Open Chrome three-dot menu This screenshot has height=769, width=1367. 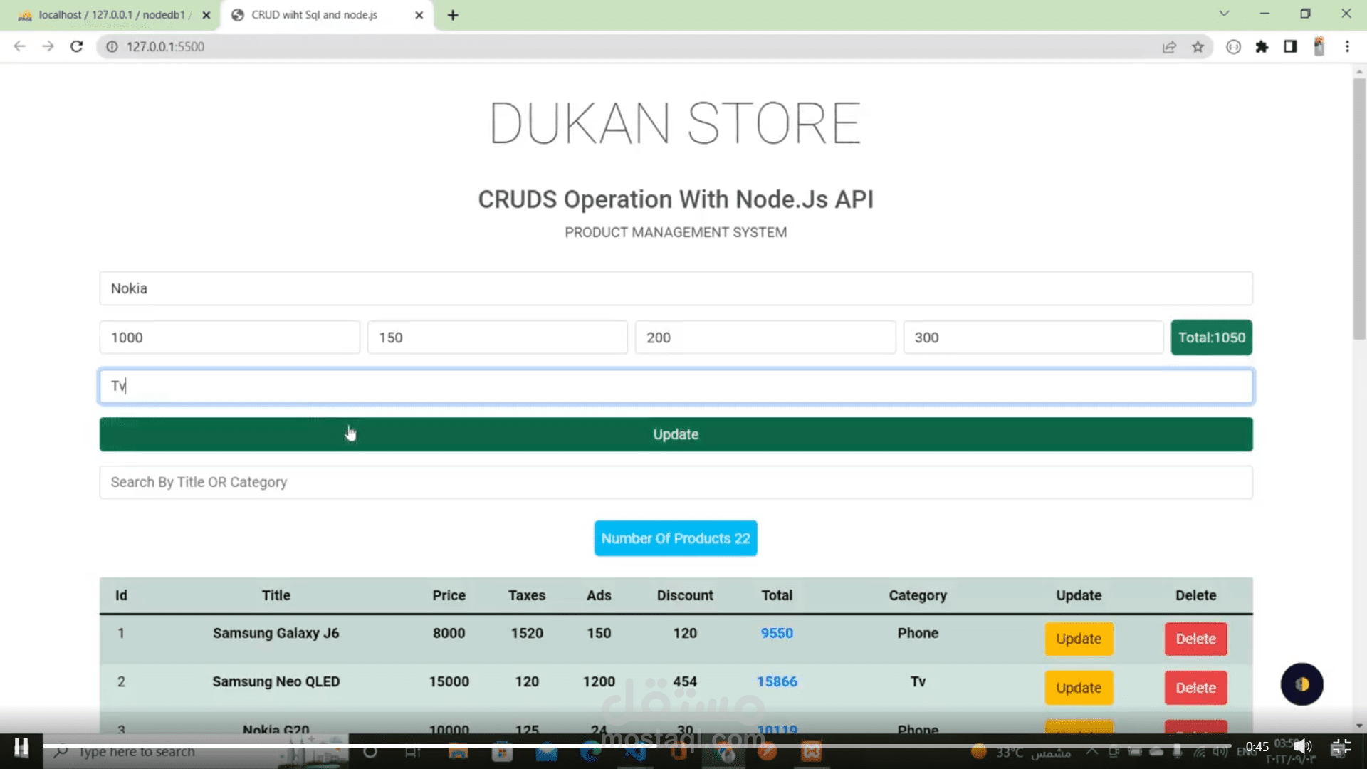pos(1347,47)
